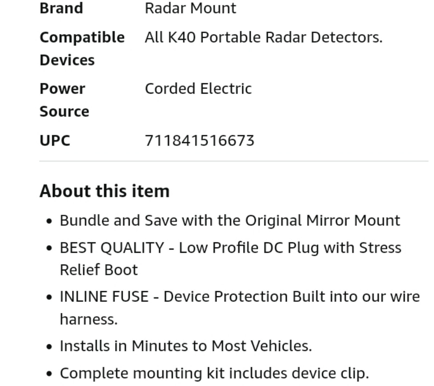Click Installs in Minutes bullet text
The height and width of the screenshot is (386, 434).
click(x=186, y=346)
